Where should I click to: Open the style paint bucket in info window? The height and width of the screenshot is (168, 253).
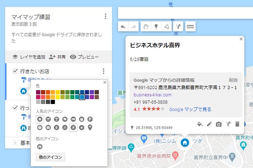pos(200,124)
